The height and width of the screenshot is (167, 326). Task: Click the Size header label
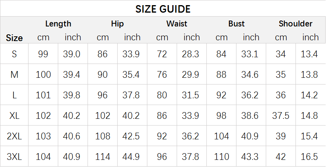(14, 38)
